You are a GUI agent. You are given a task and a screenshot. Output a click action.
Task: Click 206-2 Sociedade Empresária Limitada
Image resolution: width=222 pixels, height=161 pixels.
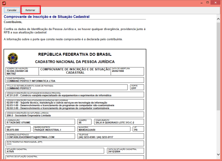coord(29,116)
